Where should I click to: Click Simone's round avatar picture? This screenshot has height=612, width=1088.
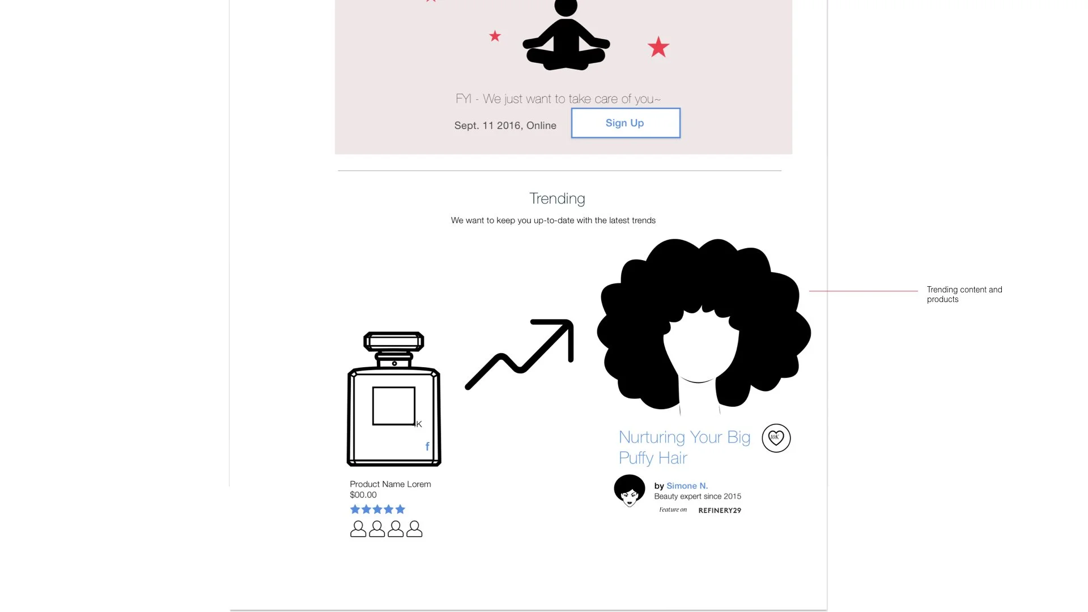pos(630,491)
